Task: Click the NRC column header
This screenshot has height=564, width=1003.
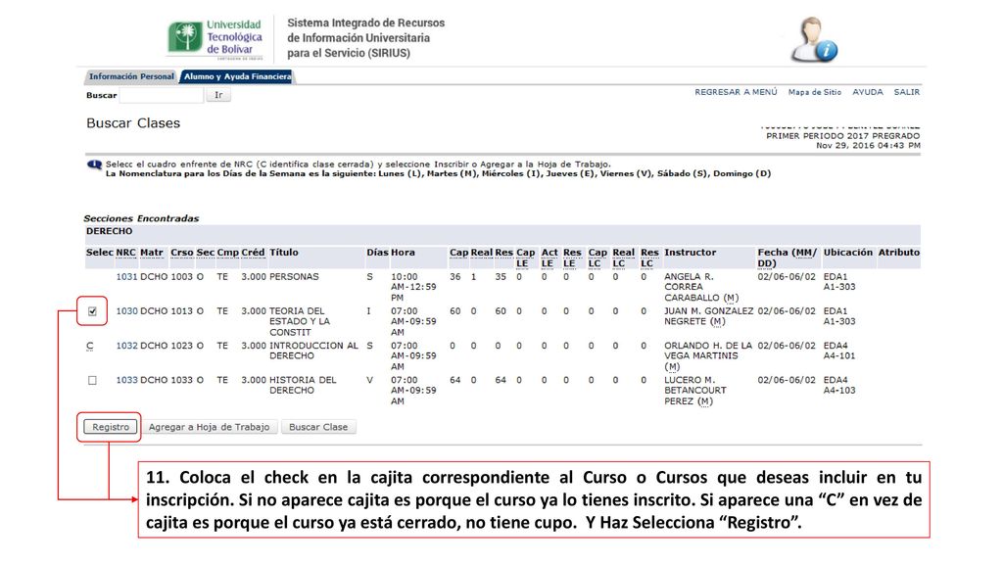Action: tap(125, 253)
